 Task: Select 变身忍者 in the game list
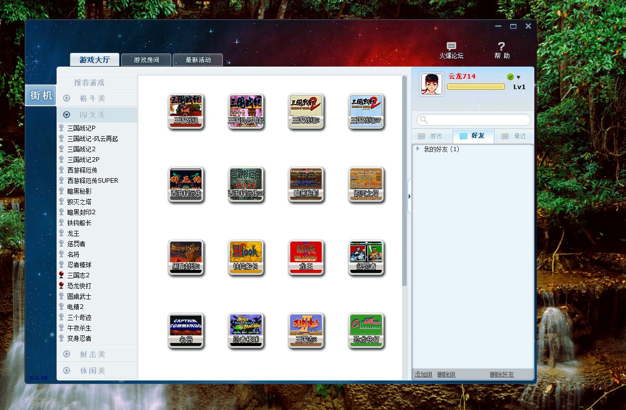tap(79, 338)
